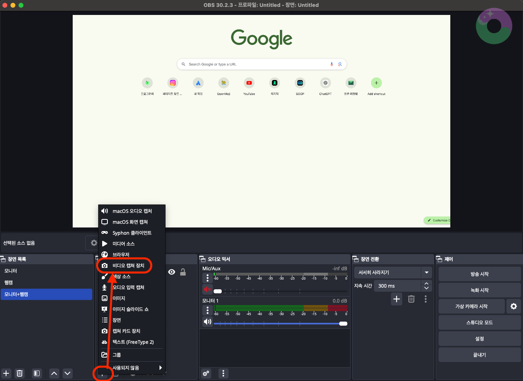Screen dimensions: 523x381
Task: Open the Mic/Aux three-dot options menu
Action: 208,278
